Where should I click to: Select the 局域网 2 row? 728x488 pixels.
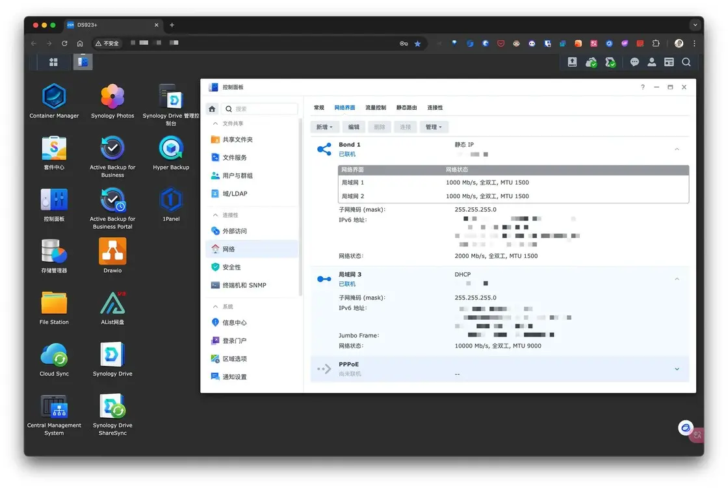[513, 196]
